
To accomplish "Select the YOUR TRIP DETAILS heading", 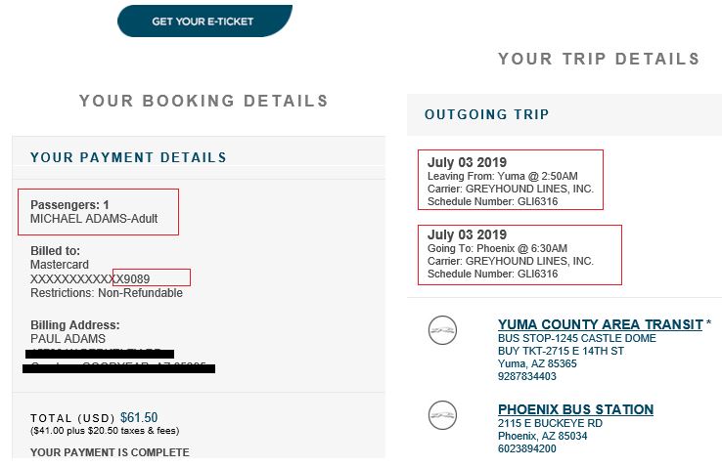I will tap(599, 59).
